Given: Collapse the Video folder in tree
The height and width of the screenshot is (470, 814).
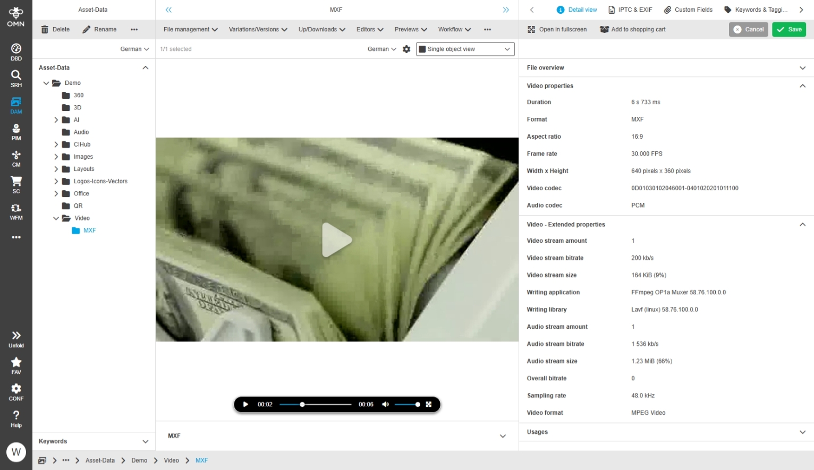Looking at the screenshot, I should click(x=56, y=218).
